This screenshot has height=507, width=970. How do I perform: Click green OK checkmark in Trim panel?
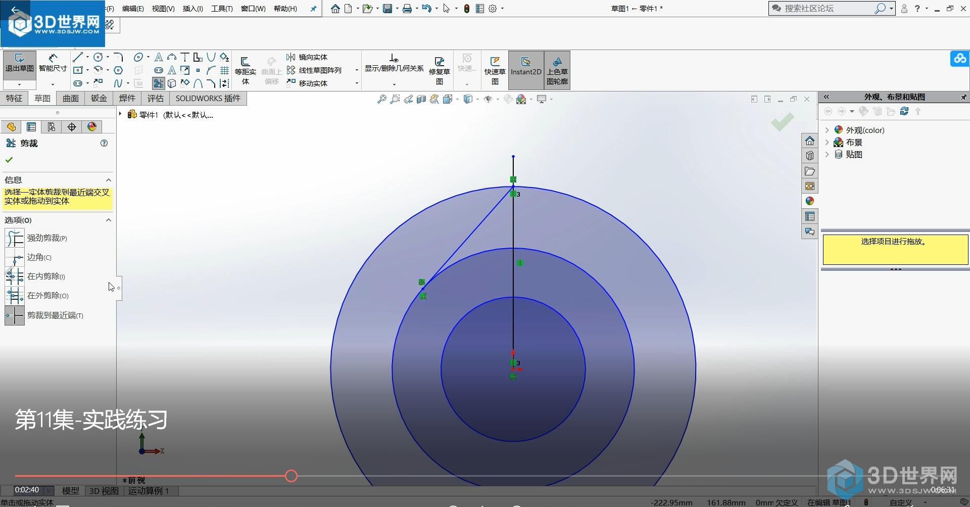9,160
